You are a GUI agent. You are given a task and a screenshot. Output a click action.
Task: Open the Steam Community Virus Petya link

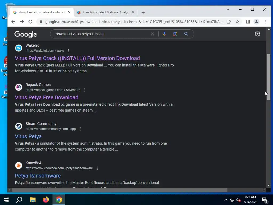(28, 136)
